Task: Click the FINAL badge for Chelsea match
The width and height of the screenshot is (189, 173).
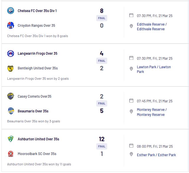Action: pyautogui.click(x=102, y=18)
